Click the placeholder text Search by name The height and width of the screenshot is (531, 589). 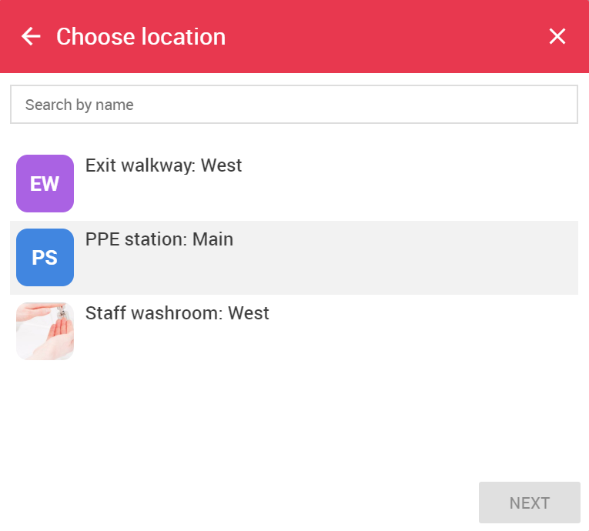[x=79, y=105]
